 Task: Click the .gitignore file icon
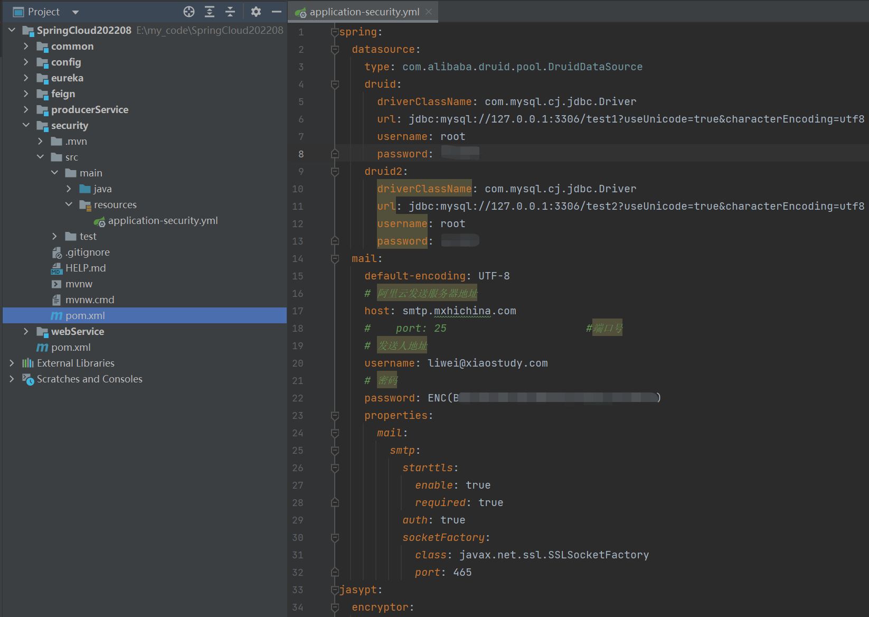coord(56,253)
